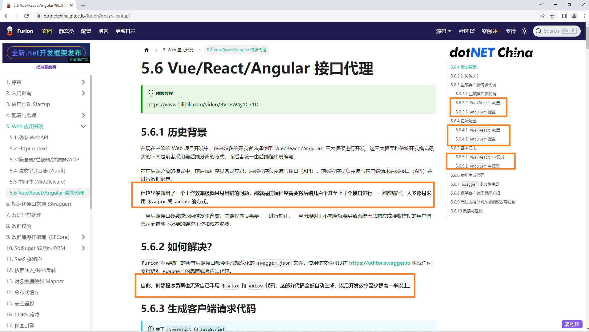Open a new browser tab with plus icon
589x332 pixels.
pyautogui.click(x=83, y=5)
